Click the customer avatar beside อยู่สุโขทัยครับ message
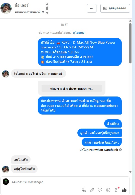This screenshot has width=135, height=195. coord(6,169)
